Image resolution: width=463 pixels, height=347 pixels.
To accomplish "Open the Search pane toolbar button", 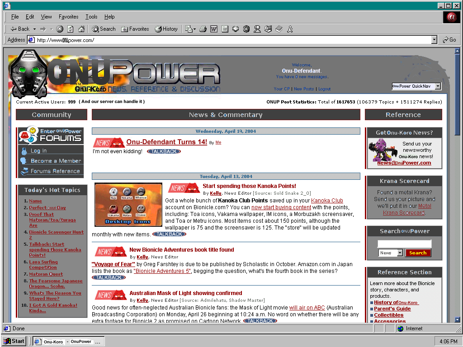I will pos(104,29).
